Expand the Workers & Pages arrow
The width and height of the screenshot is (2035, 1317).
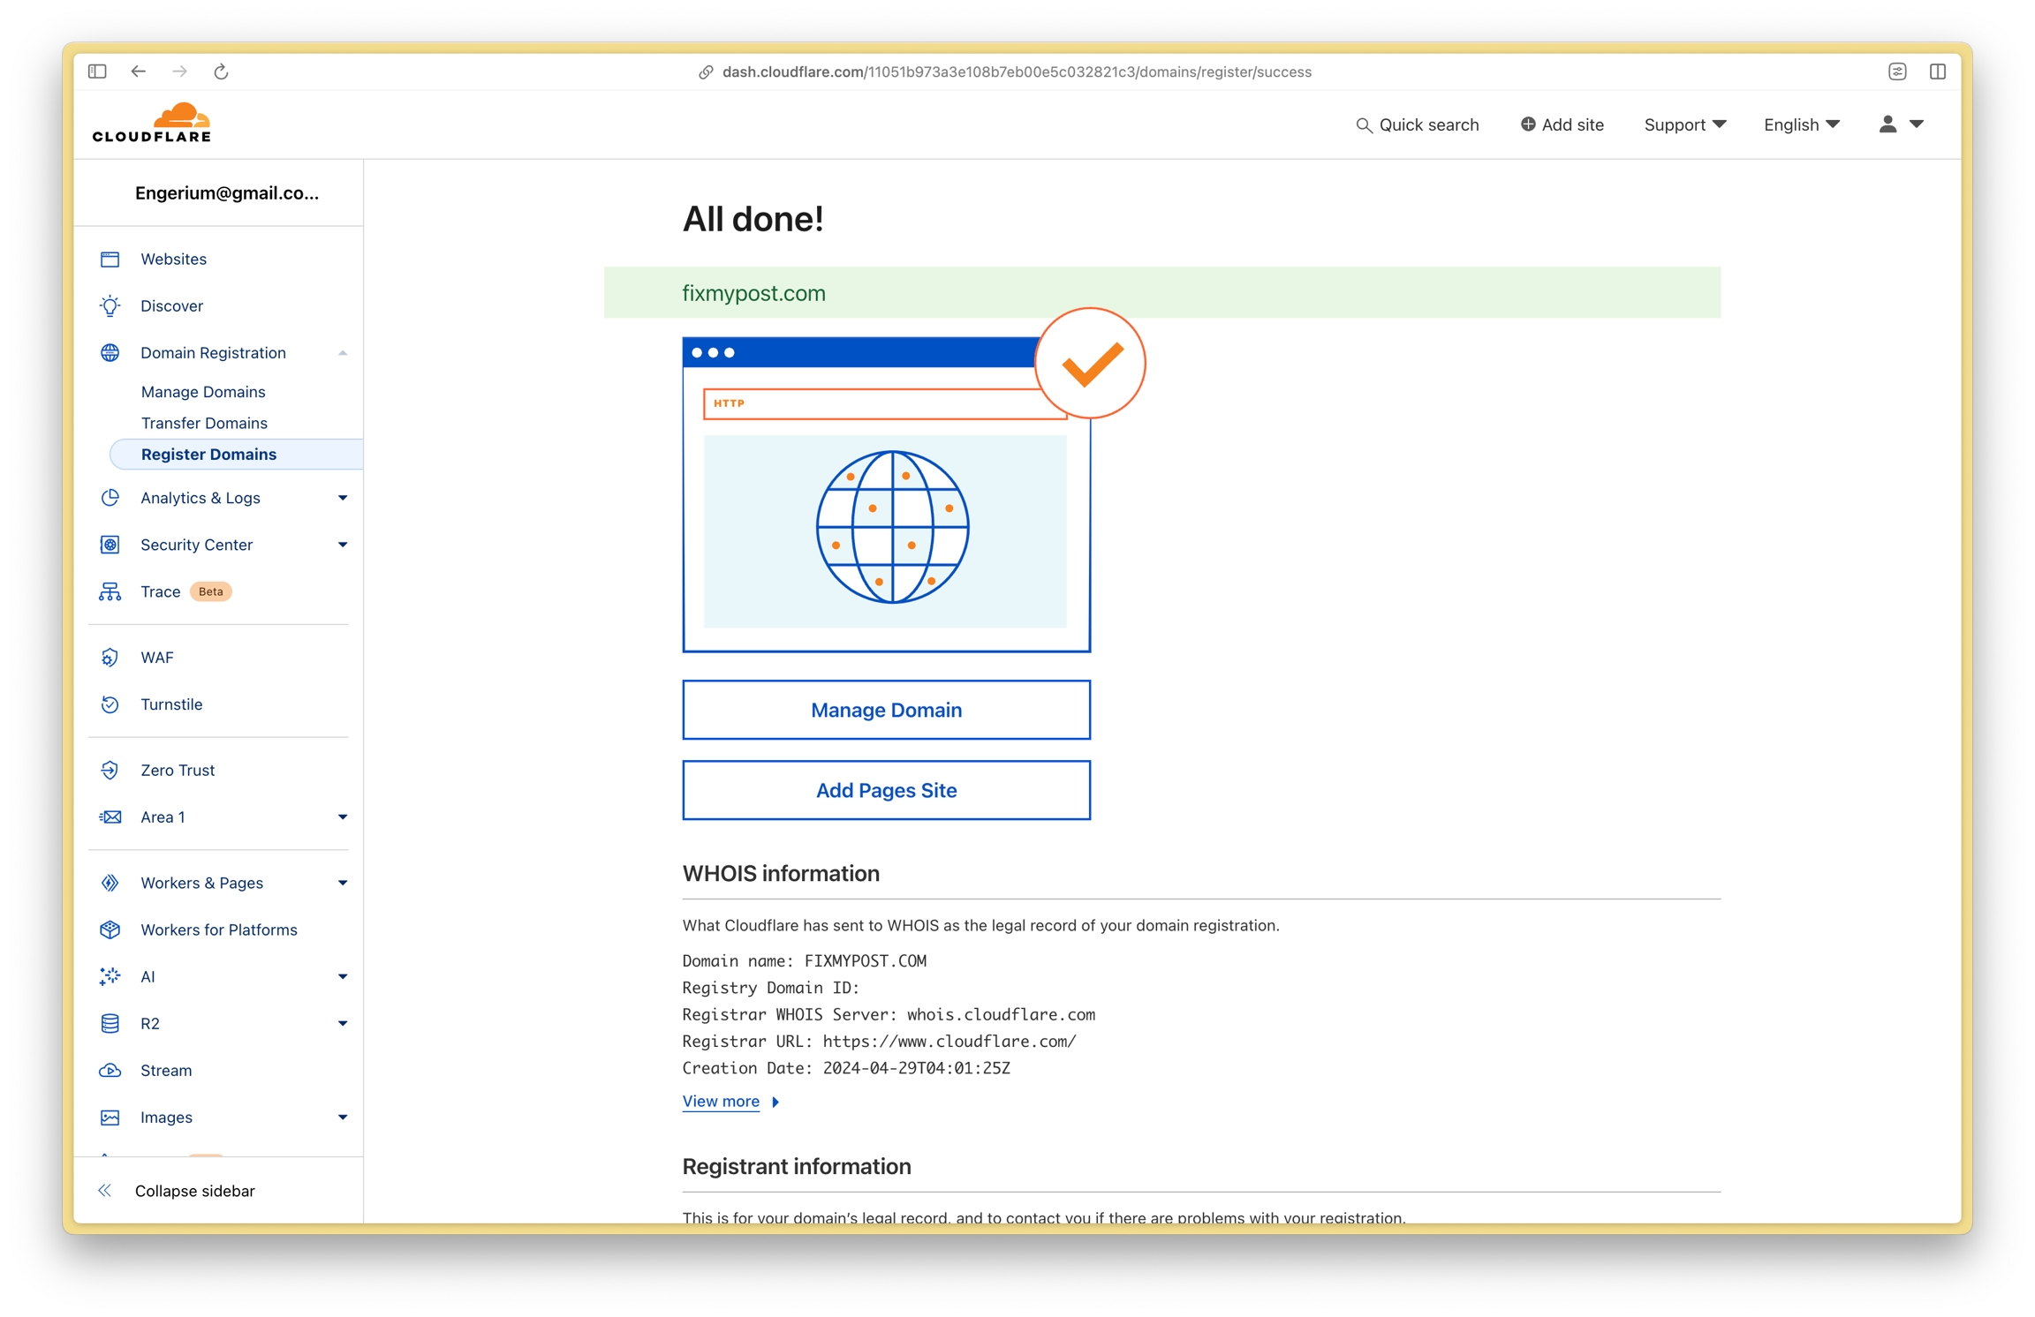pyautogui.click(x=343, y=884)
